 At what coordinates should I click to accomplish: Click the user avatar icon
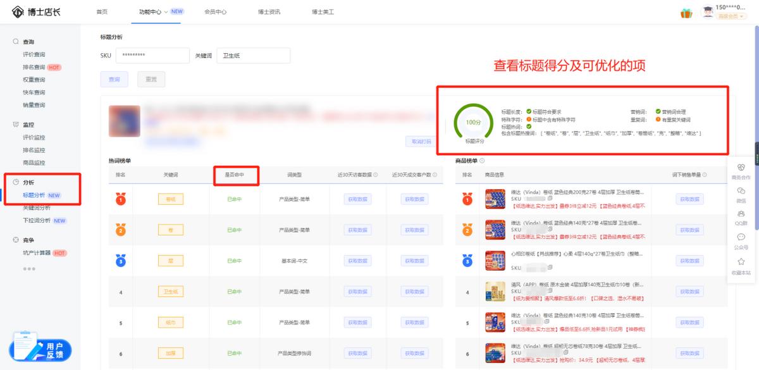[x=708, y=12]
